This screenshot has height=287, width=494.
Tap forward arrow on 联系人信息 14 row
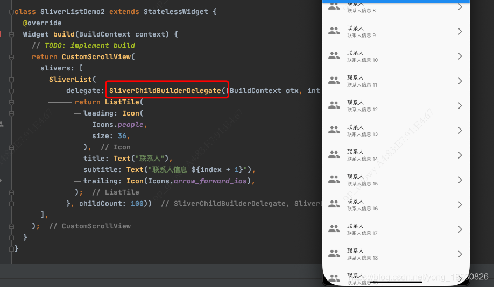coord(460,155)
